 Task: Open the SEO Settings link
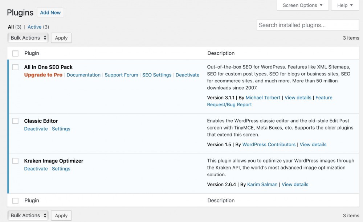157,75
